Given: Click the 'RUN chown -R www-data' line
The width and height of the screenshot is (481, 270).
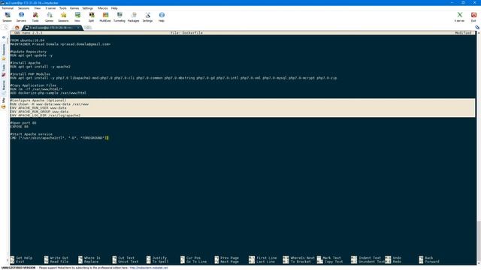Looking at the screenshot, I should point(50,104).
